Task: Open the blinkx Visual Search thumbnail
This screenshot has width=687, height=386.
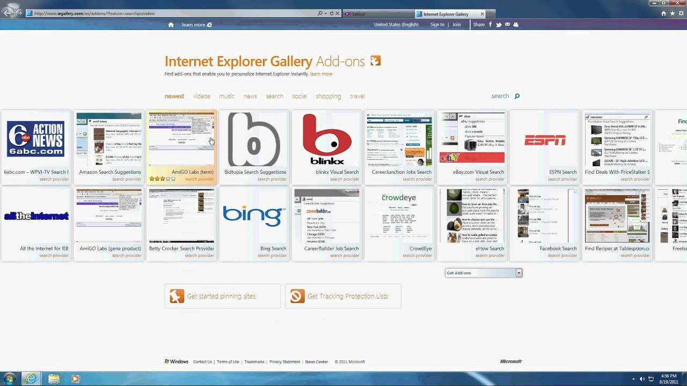Action: click(x=327, y=146)
